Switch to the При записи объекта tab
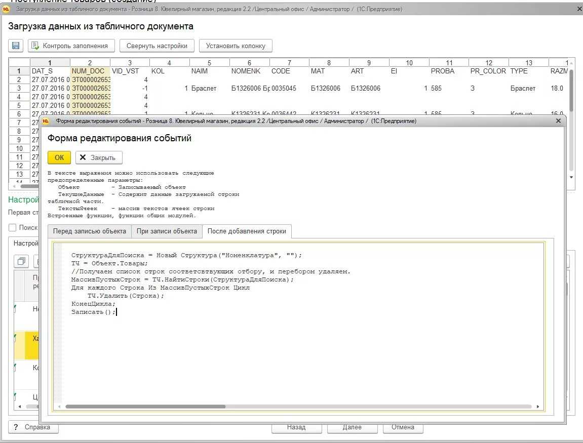The width and height of the screenshot is (583, 443). [x=167, y=231]
